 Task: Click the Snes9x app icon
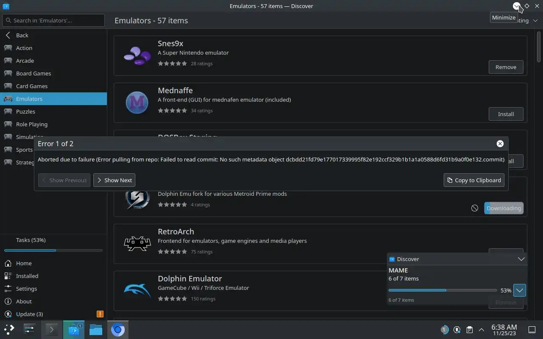(x=137, y=56)
